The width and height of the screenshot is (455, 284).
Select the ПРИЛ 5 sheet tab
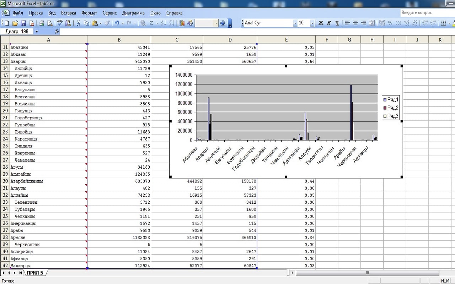tap(35, 273)
